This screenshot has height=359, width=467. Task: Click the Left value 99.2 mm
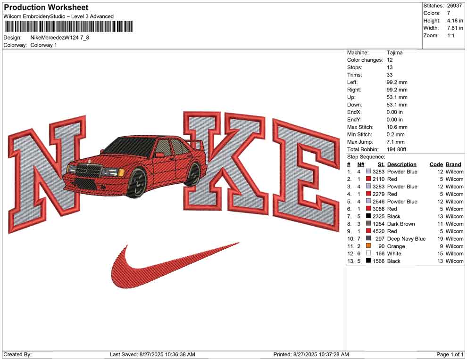pyautogui.click(x=397, y=82)
